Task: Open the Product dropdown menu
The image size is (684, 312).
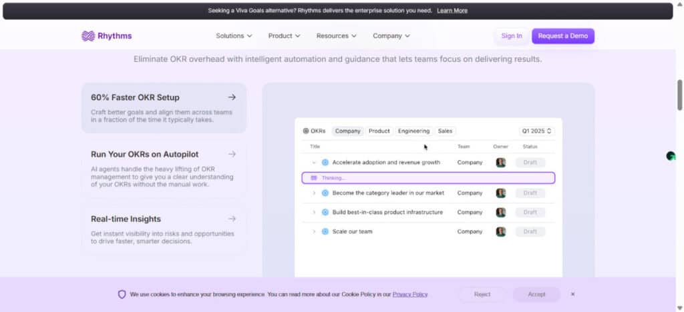Action: 284,36
